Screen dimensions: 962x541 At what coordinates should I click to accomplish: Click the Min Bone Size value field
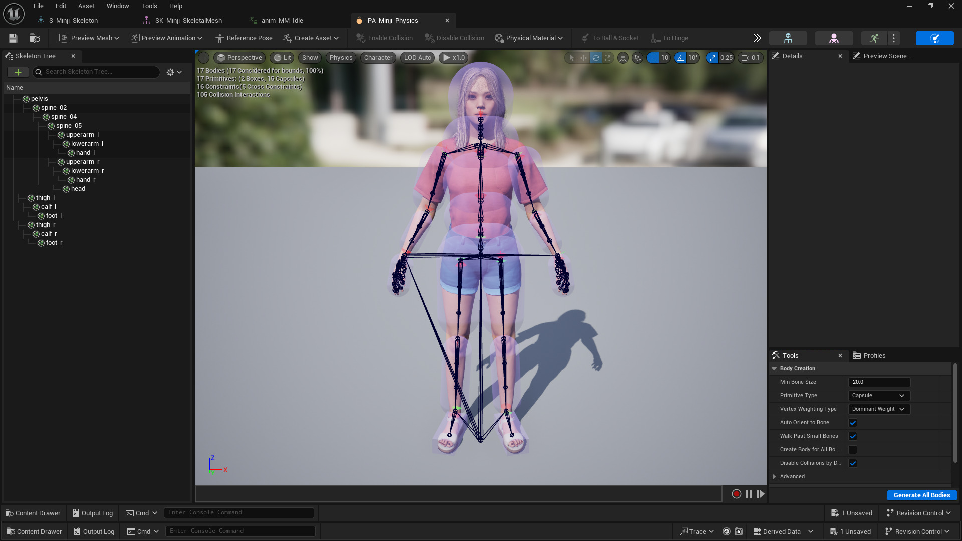click(x=879, y=382)
